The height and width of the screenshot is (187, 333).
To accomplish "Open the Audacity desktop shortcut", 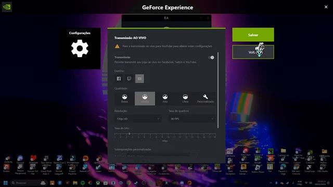I will tap(8, 159).
